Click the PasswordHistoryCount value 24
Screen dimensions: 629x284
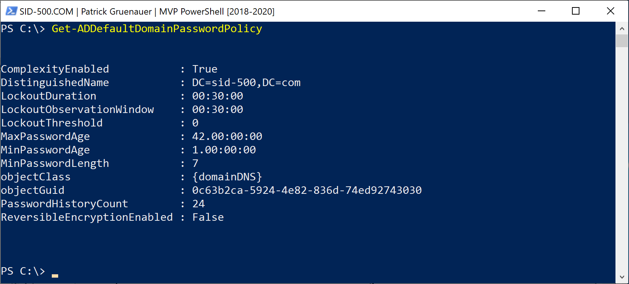(199, 204)
